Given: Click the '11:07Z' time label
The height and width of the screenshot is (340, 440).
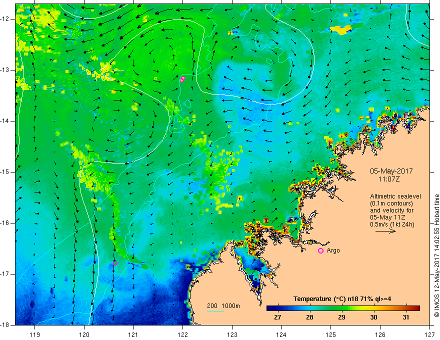Looking at the screenshot, I should click(388, 178).
